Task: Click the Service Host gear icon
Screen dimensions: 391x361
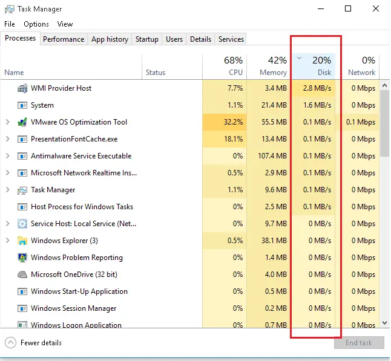Action: (x=22, y=224)
